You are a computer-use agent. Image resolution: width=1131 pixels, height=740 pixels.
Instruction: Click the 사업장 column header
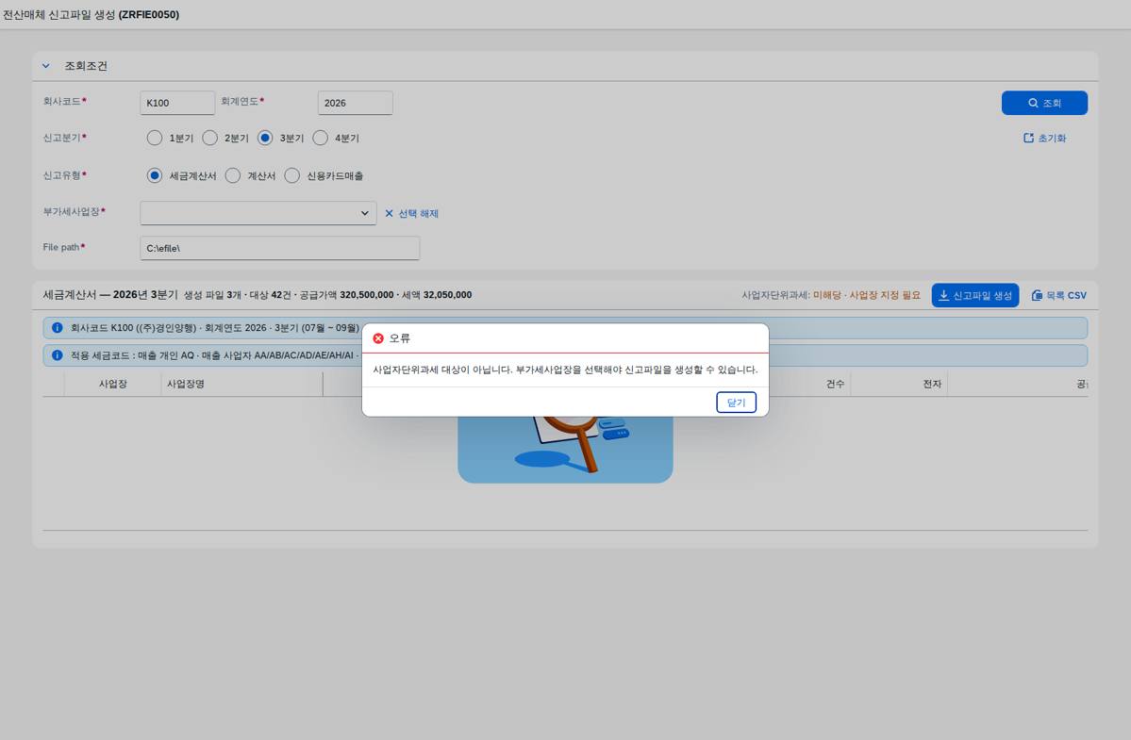(112, 384)
